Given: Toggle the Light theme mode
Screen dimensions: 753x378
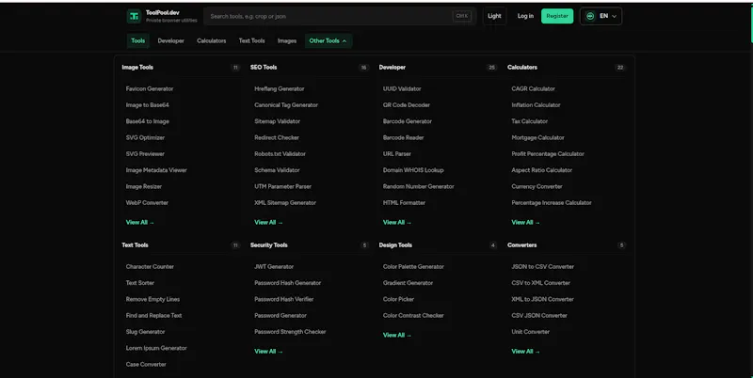Looking at the screenshot, I should point(494,16).
